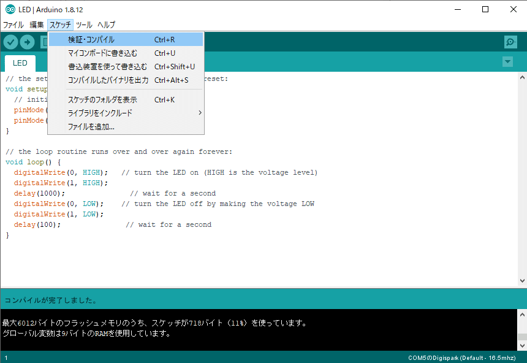
Task: Click the Verify checkmark toolbar icon
Action: click(11, 42)
